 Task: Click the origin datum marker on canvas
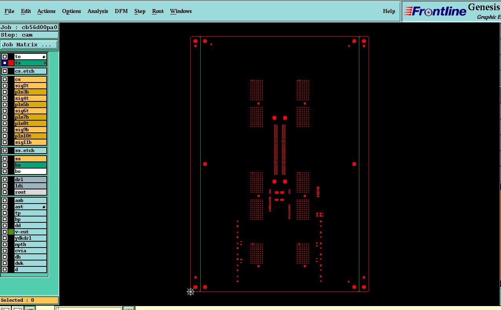190,292
